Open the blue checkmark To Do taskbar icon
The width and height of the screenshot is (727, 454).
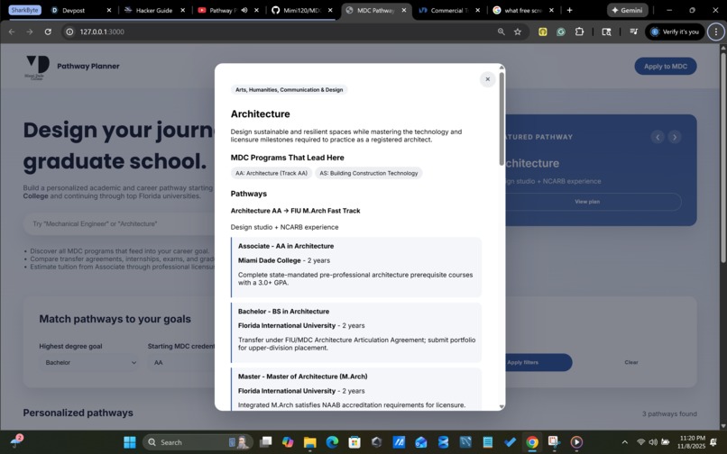pos(510,442)
